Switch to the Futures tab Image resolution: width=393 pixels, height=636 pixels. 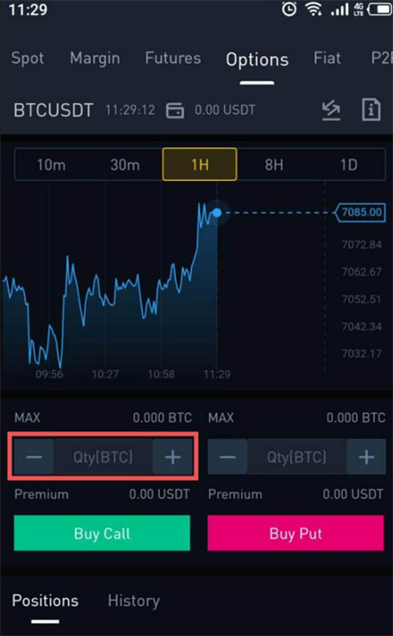click(173, 58)
